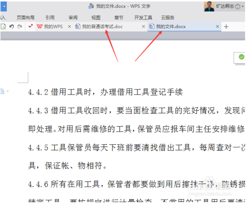Switch to the 视图 ribbon tab
This screenshot has width=249, height=209.
pyautogui.click(x=96, y=18)
